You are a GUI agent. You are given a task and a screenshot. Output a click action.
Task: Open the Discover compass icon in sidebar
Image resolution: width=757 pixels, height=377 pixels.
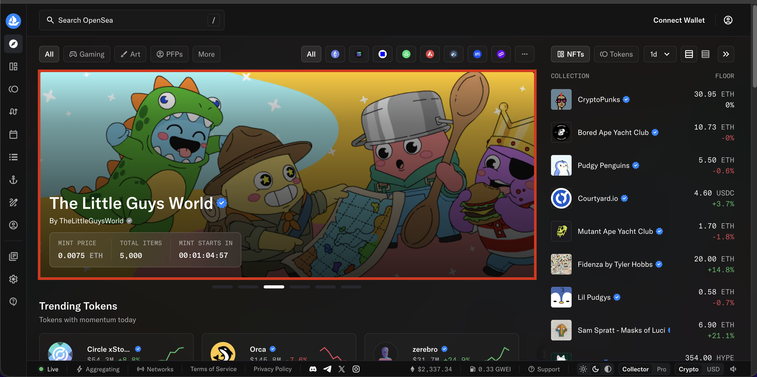tap(13, 44)
